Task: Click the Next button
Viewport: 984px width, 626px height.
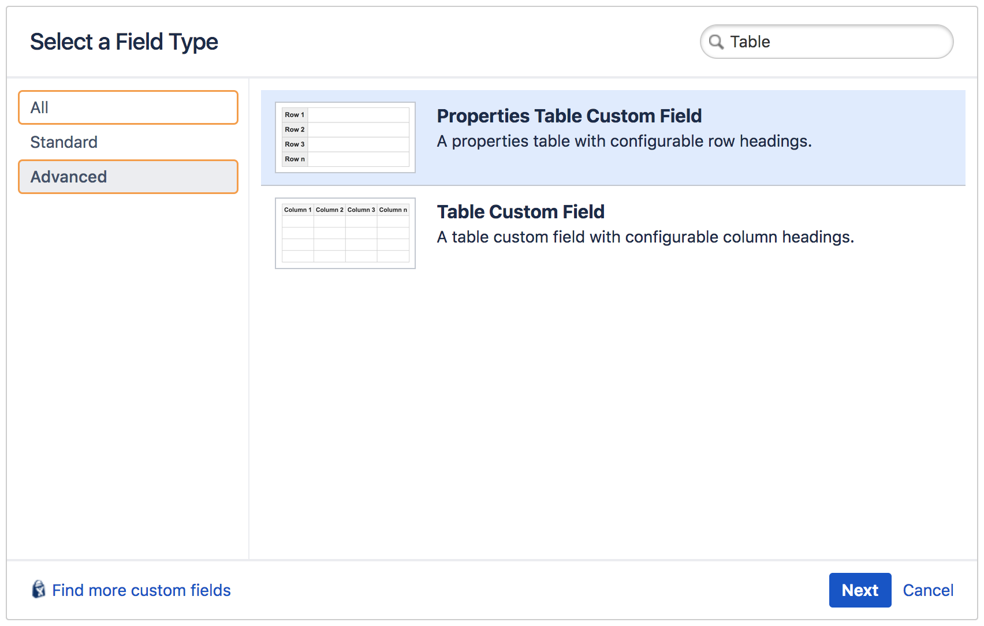Action: (860, 590)
